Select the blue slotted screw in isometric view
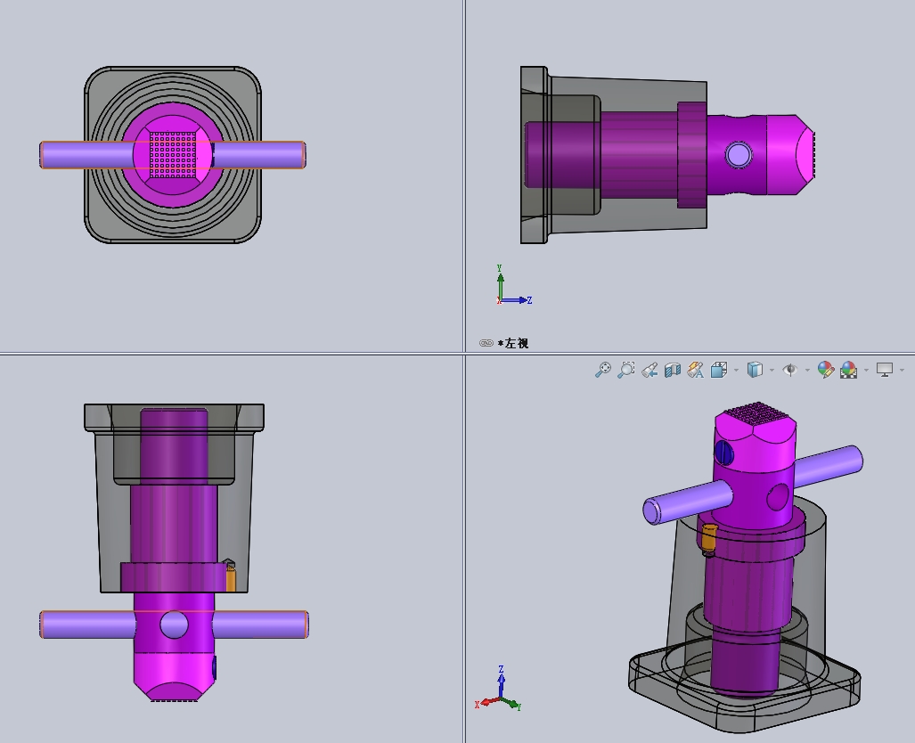 [x=723, y=452]
